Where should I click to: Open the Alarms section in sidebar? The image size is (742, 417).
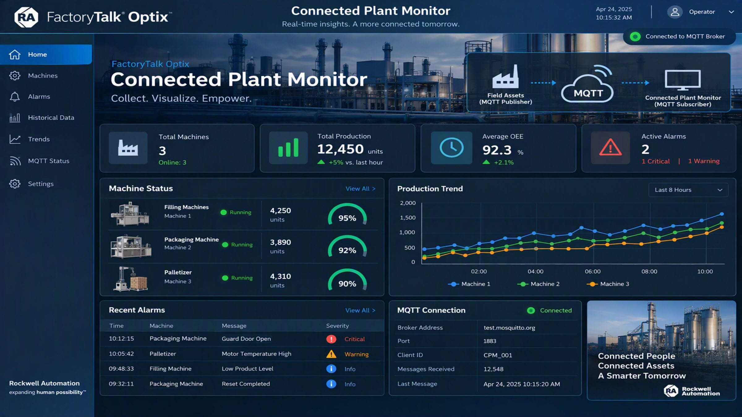pos(39,97)
